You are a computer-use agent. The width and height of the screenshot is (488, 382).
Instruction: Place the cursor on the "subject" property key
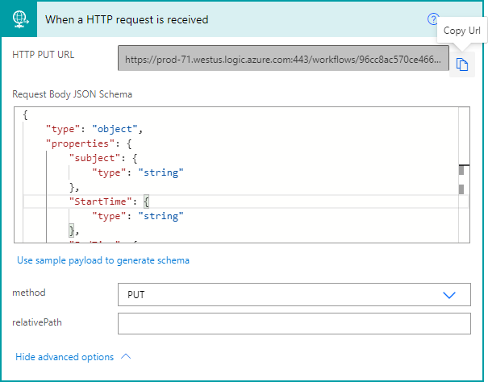94,158
